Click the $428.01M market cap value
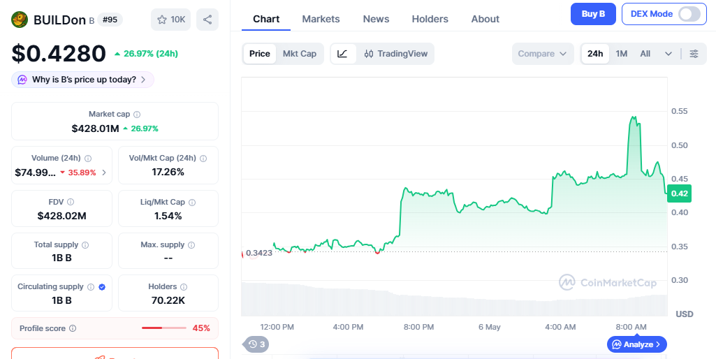The image size is (716, 359). point(96,129)
